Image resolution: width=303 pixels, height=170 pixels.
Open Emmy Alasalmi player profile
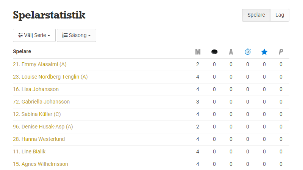pyautogui.click(x=40, y=64)
